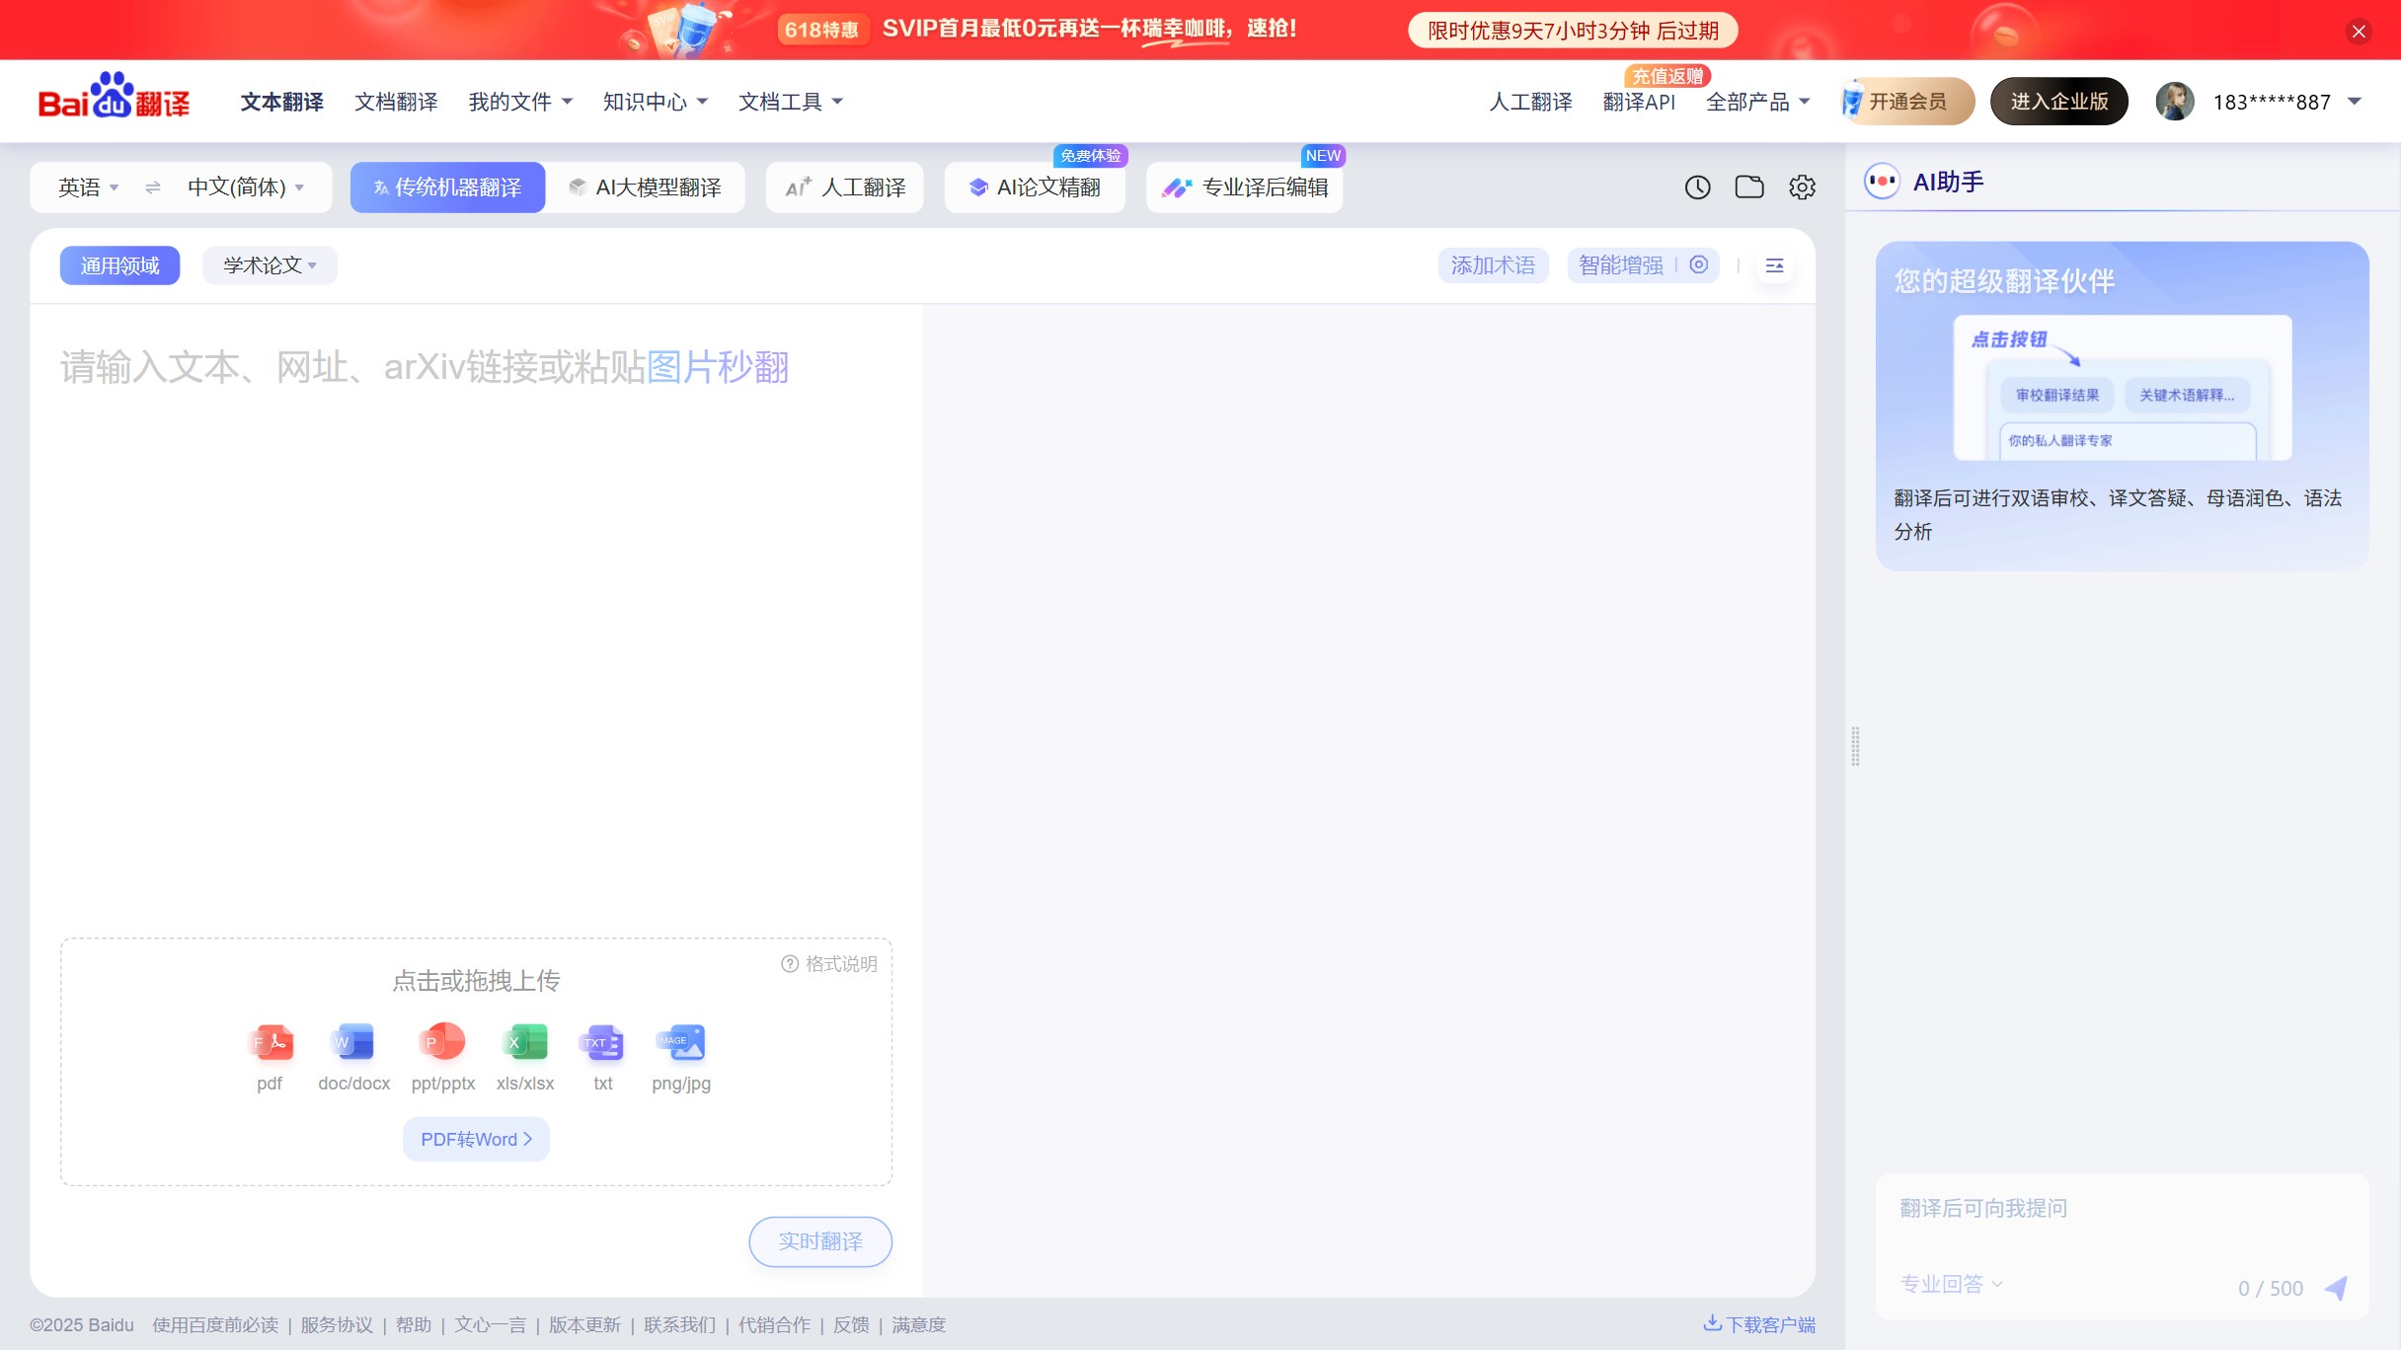Click the Baidu Translate logo
Viewport: 2401px width, 1350px height.
(115, 99)
